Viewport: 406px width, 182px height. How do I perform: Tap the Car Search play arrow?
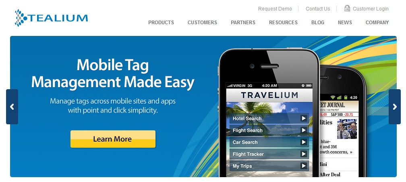[x=303, y=142]
